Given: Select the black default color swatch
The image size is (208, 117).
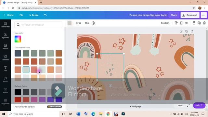Looking at the screenshot, I should [18, 92].
